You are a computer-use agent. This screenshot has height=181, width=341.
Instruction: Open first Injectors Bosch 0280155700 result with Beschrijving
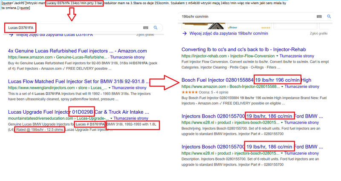point(252,116)
